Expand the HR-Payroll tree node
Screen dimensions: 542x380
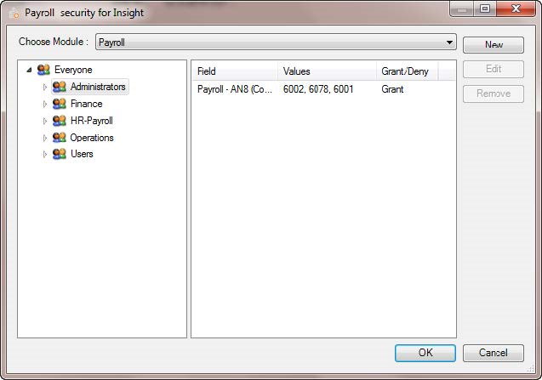pyautogui.click(x=46, y=121)
